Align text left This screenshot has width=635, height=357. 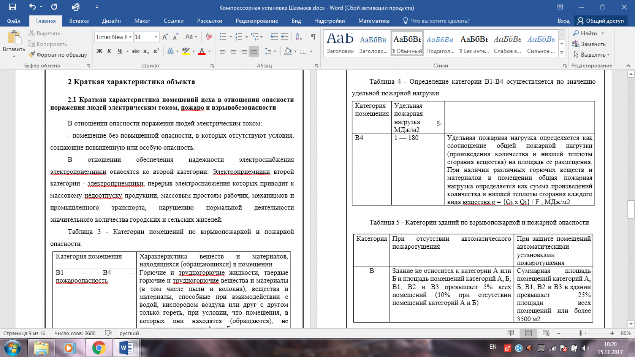point(223,51)
